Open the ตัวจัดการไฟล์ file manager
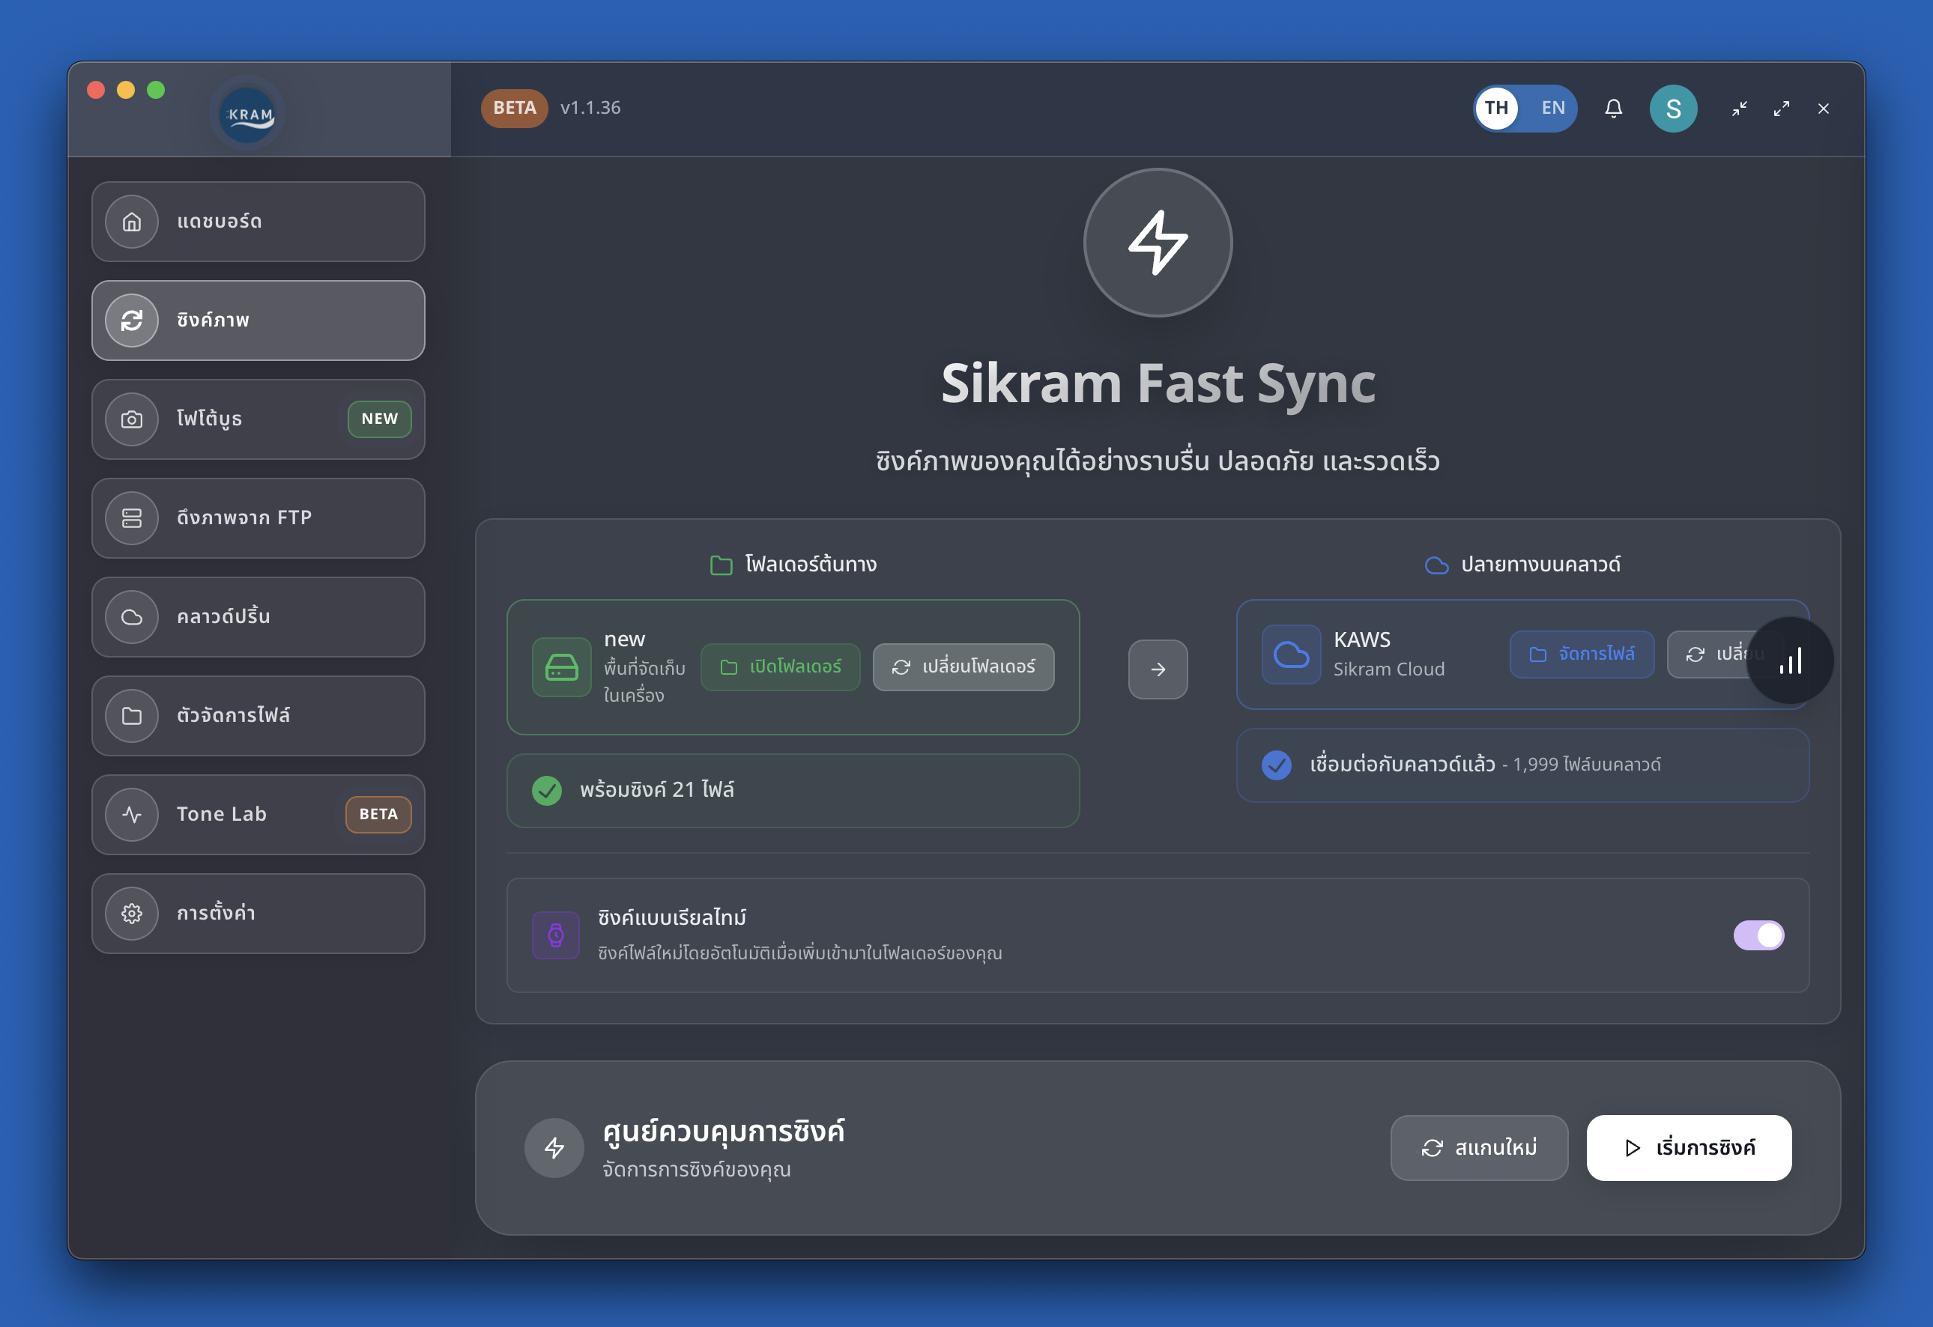This screenshot has height=1327, width=1933. click(x=258, y=715)
